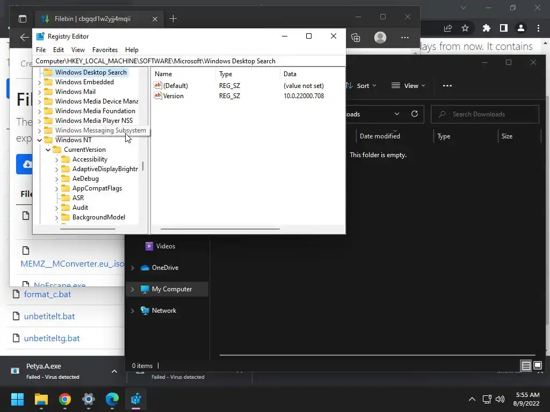Screen dimensions: 550x412
Task: Click the Registry Editor title bar icon
Action: pyautogui.click(x=40, y=36)
